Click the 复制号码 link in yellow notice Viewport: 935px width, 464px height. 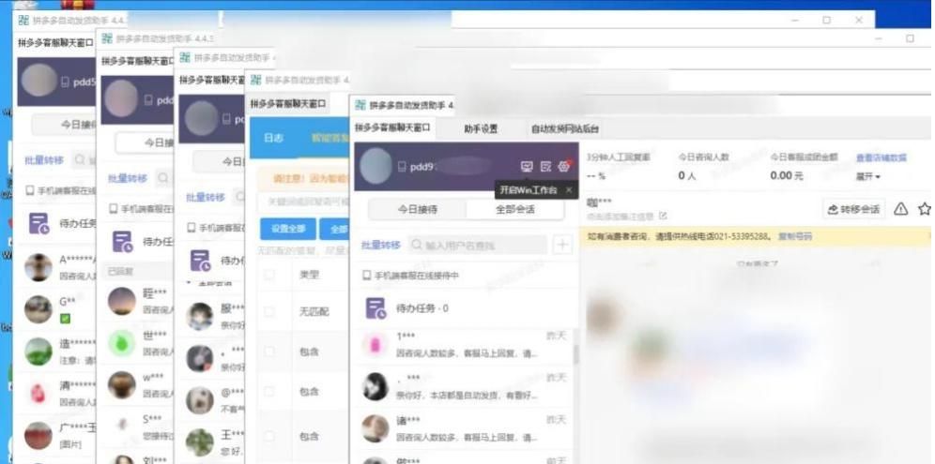(x=796, y=236)
